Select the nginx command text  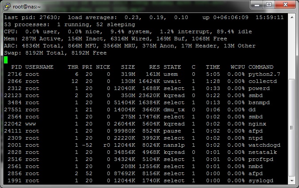tap(257, 124)
